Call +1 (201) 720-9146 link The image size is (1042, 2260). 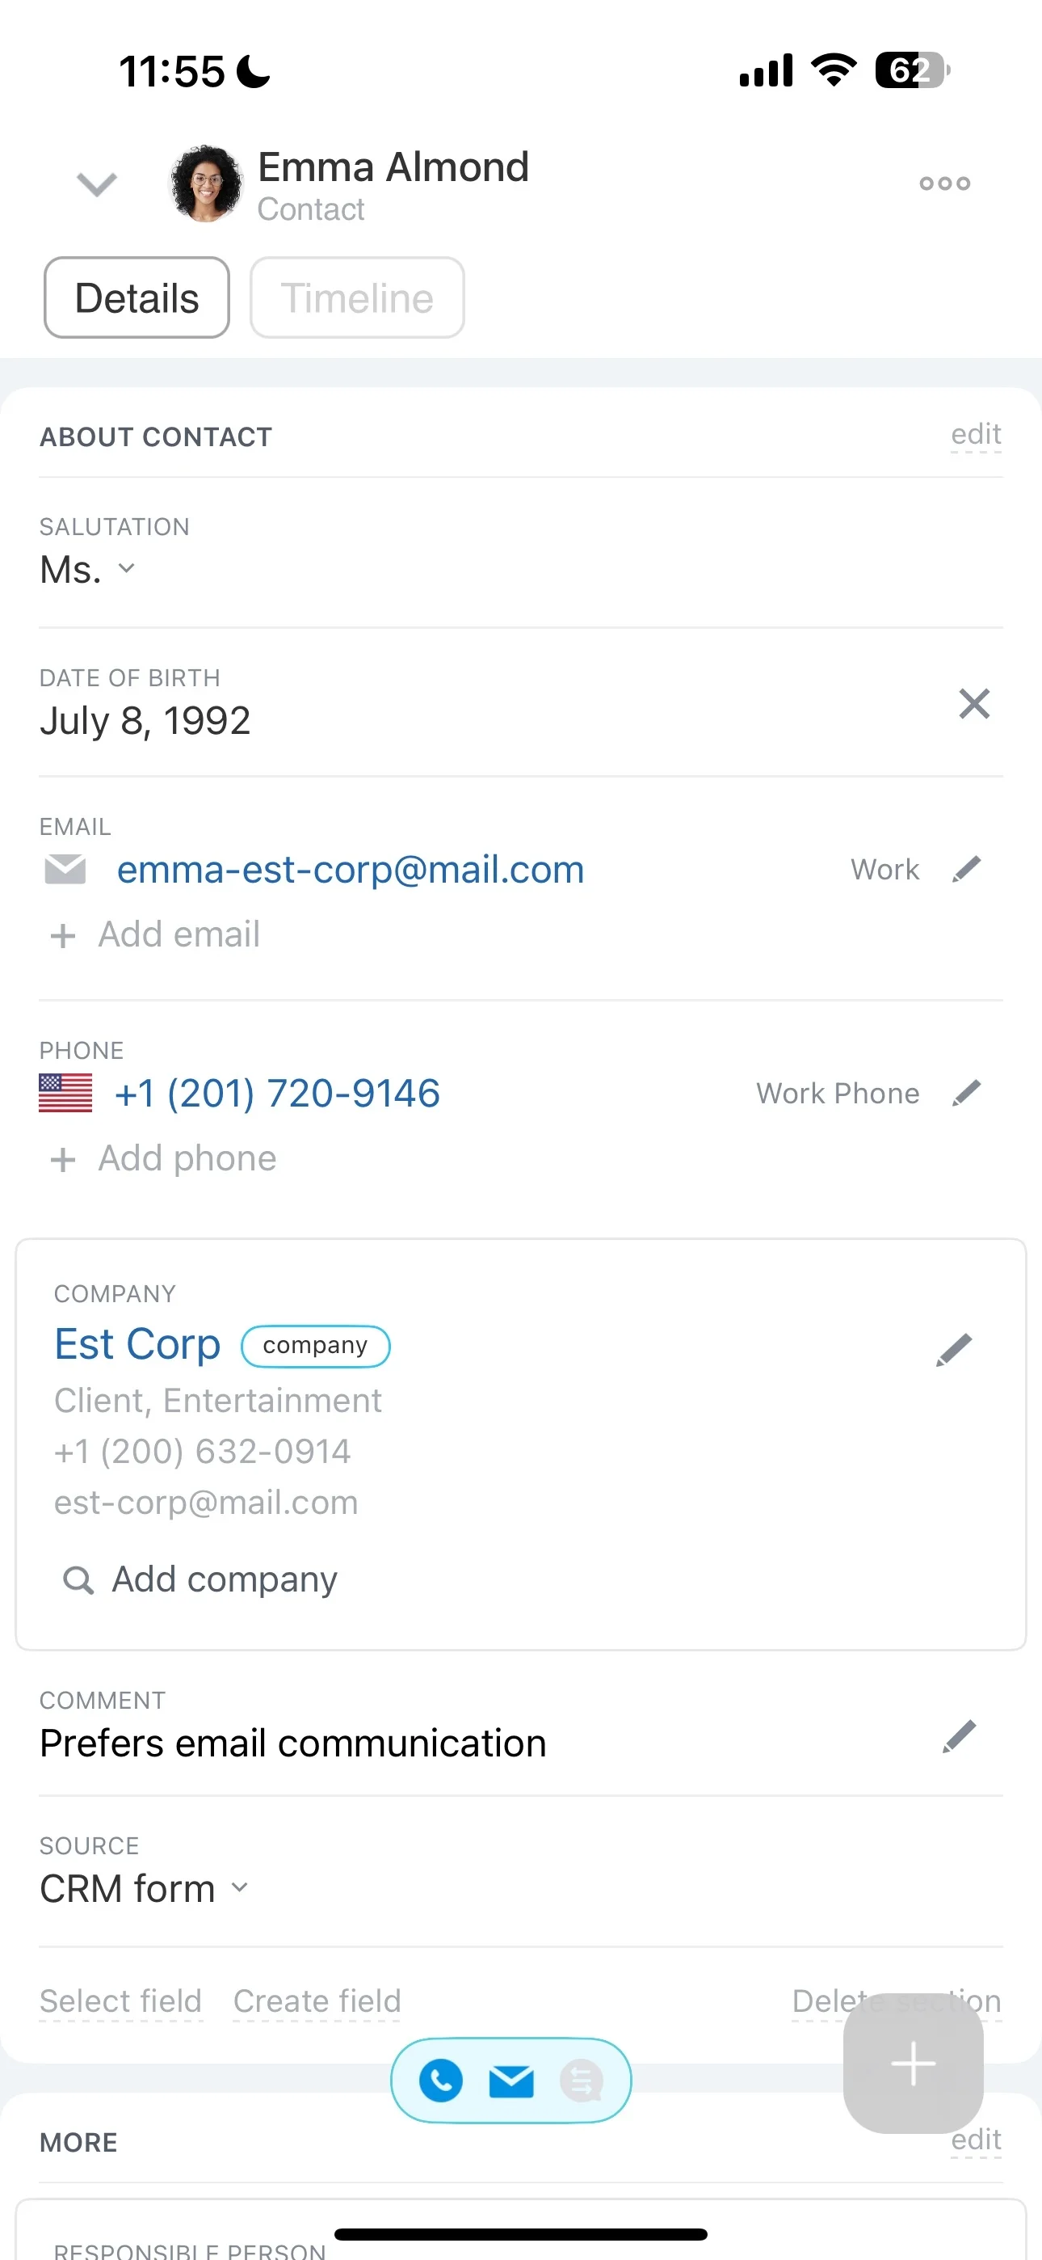(277, 1093)
